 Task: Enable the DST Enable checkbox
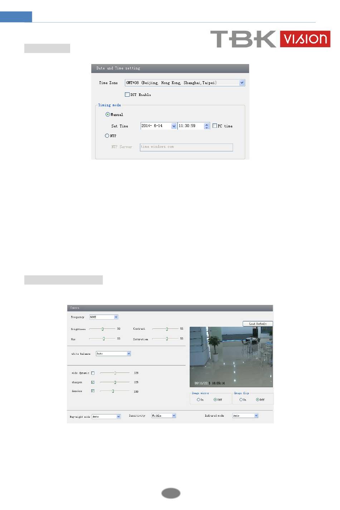[127, 94]
